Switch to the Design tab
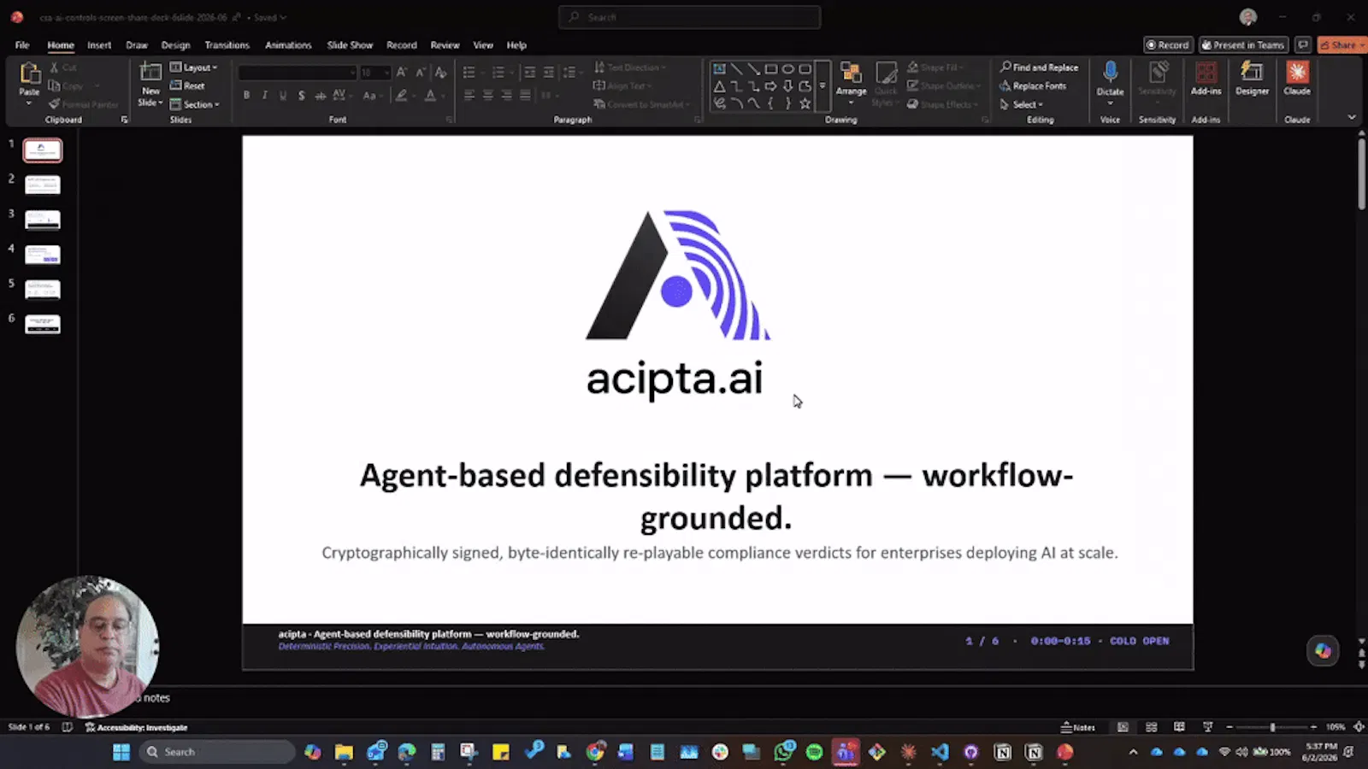This screenshot has height=769, width=1368. (x=175, y=45)
